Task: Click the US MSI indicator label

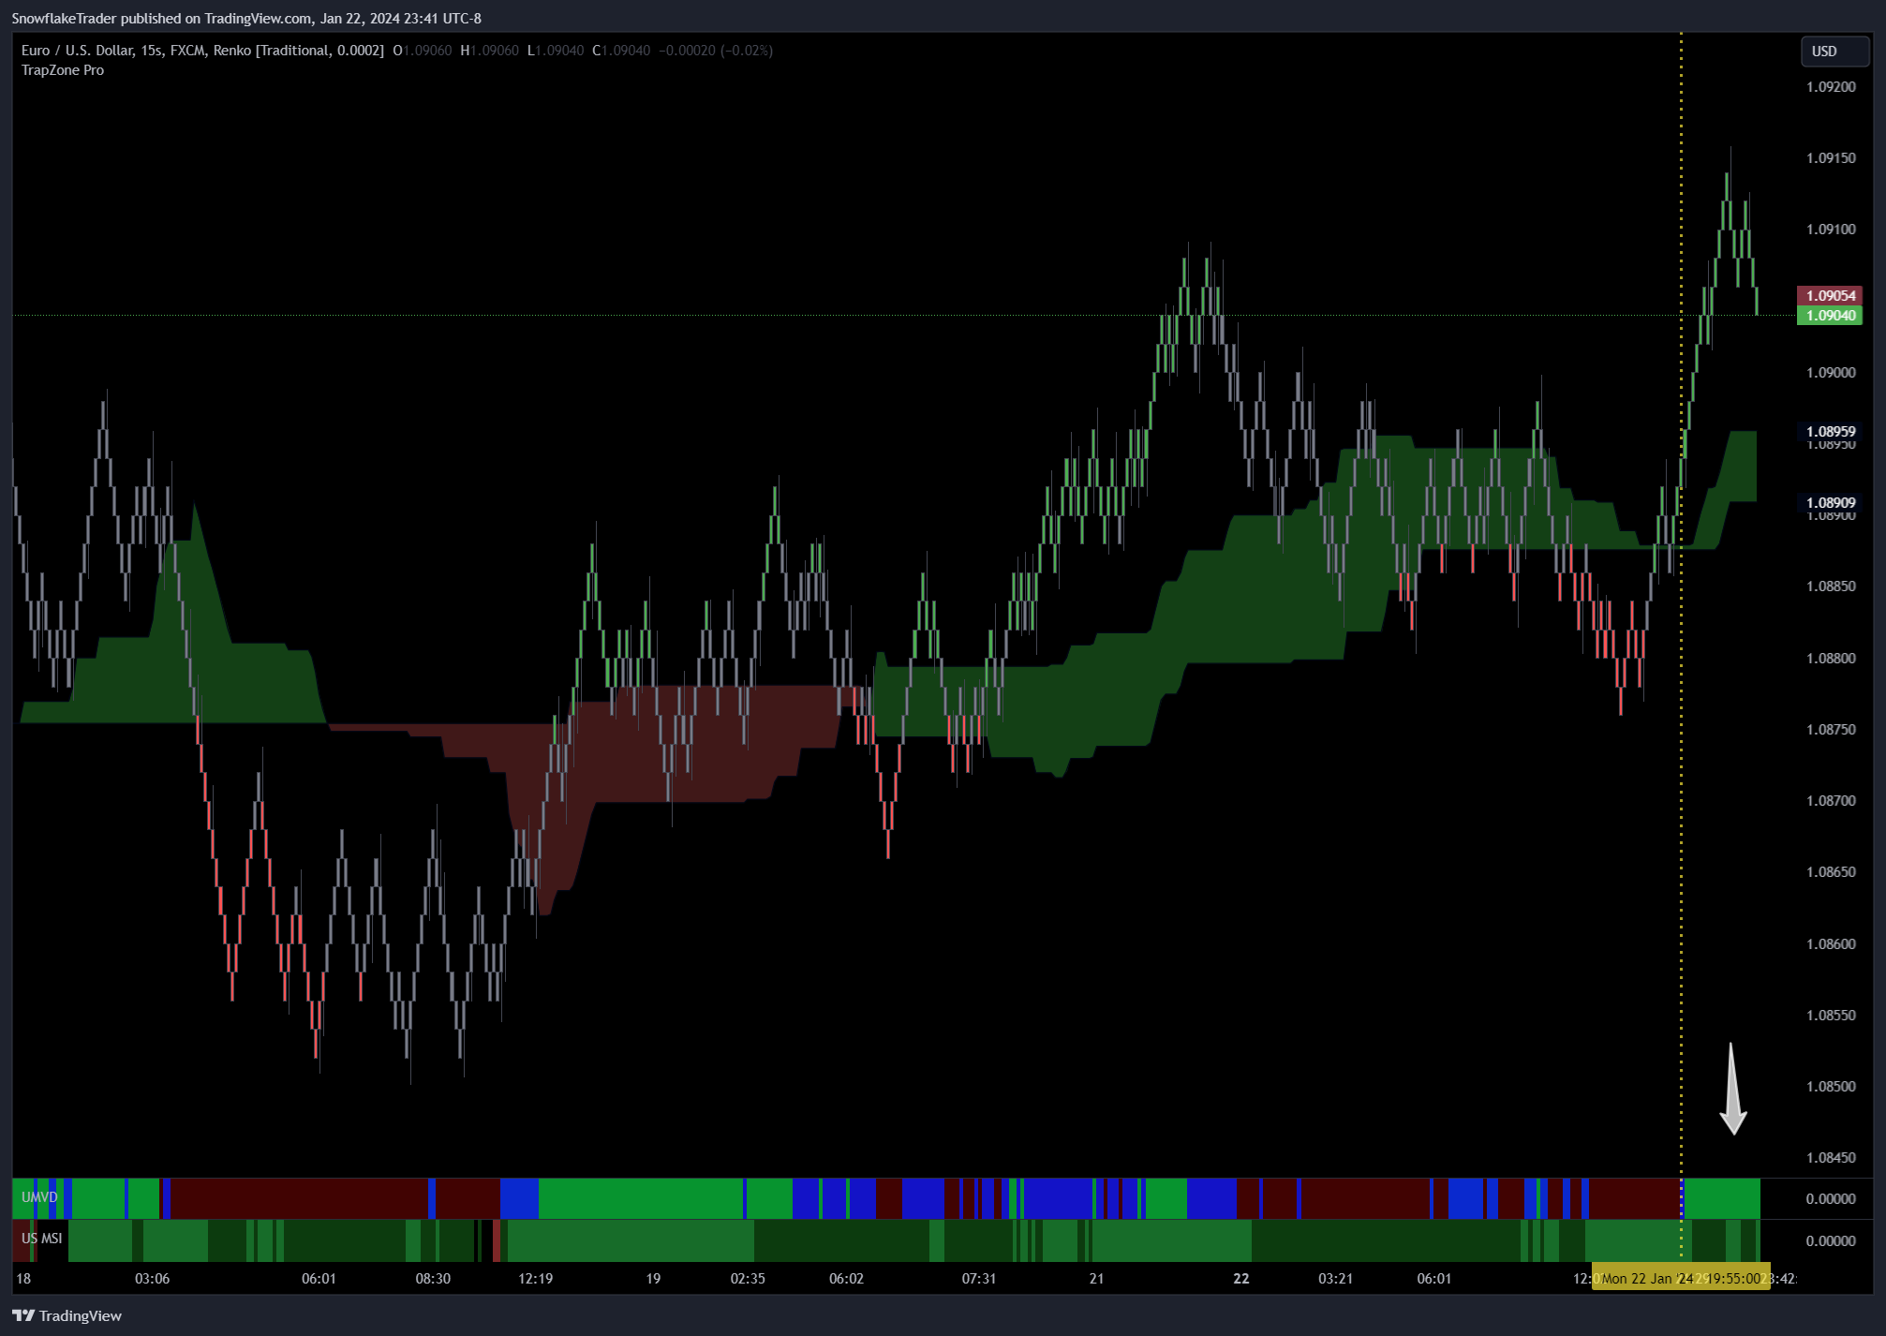Action: click(42, 1239)
